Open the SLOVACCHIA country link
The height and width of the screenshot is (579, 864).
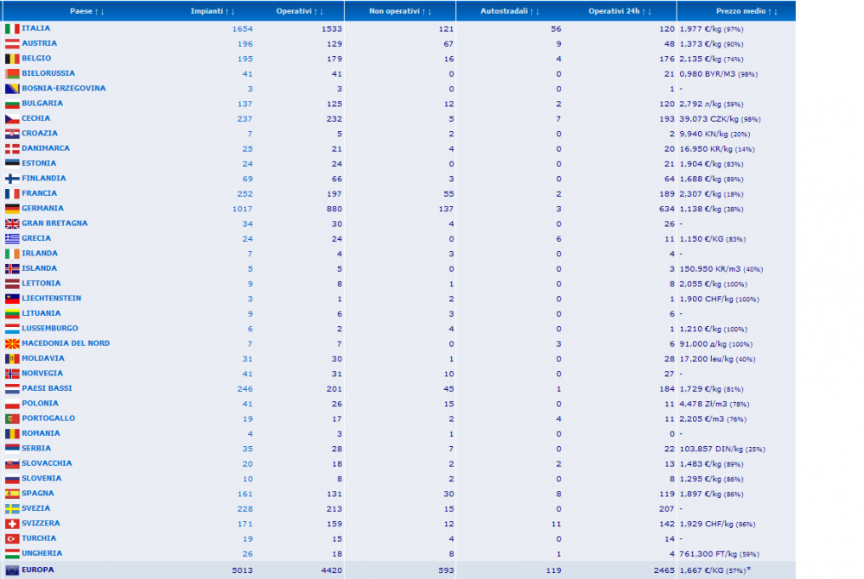click(47, 463)
